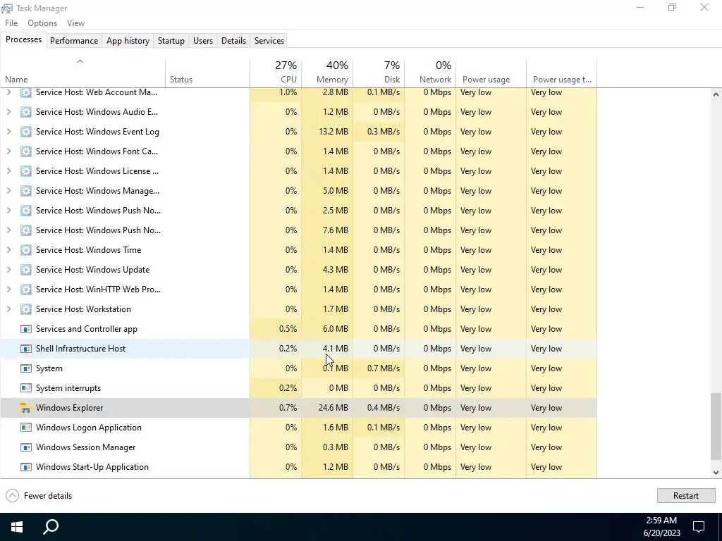Click the scroll down arrow
The width and height of the screenshot is (722, 541).
click(716, 472)
